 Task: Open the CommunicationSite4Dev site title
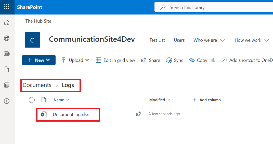click(x=92, y=39)
